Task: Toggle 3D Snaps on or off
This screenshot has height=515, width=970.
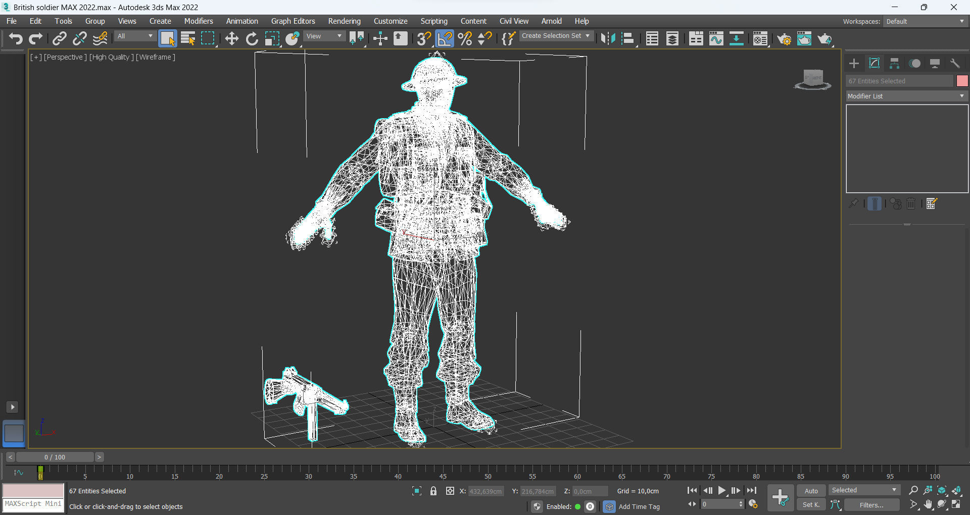Action: 424,39
